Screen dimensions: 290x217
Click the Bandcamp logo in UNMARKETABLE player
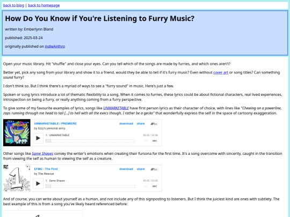154,124
